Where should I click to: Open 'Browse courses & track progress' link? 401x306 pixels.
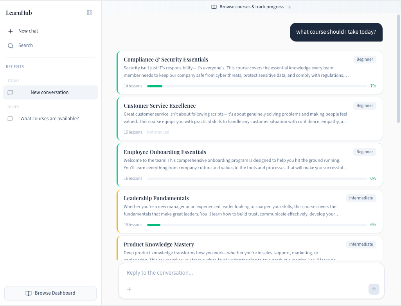251,7
